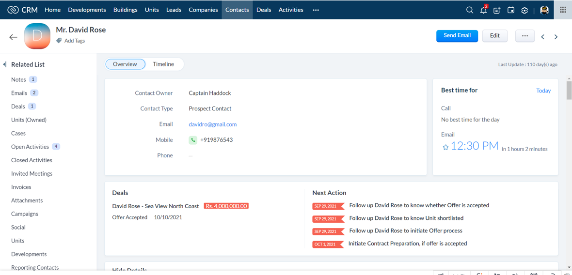Collapse the Related List sidebar
The height and width of the screenshot is (275, 572).
[x=5, y=64]
